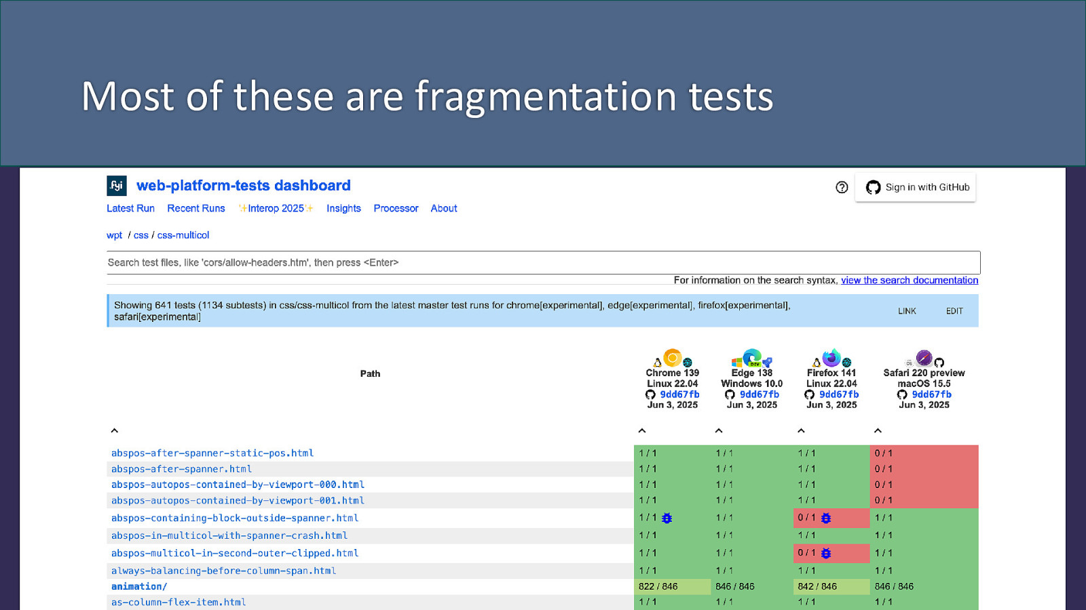
Task: Click Sign in with GitHub button
Action: [x=916, y=187]
